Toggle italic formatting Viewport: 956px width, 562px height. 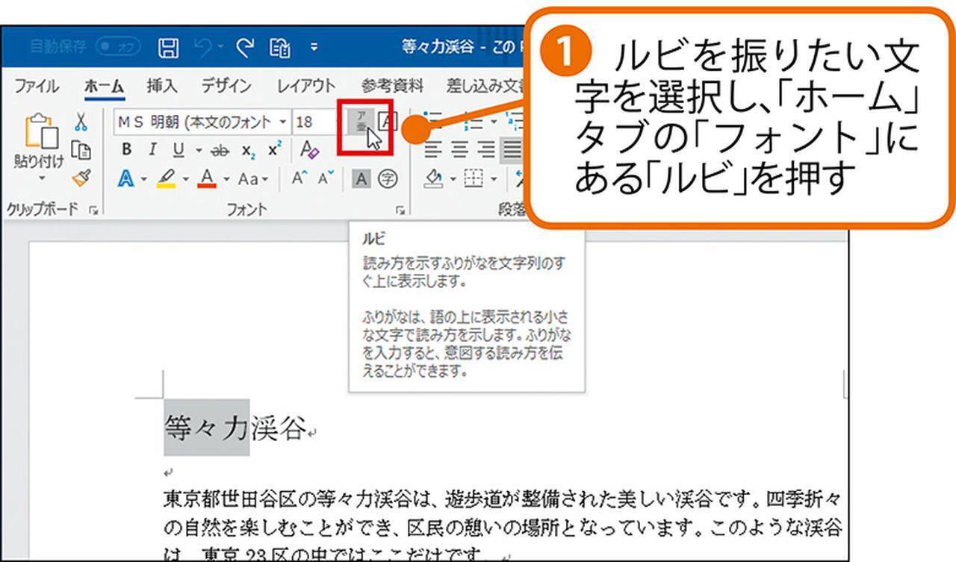click(x=152, y=150)
